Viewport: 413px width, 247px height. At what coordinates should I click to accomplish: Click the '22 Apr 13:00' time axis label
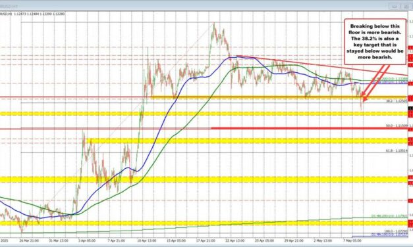coord(235,240)
